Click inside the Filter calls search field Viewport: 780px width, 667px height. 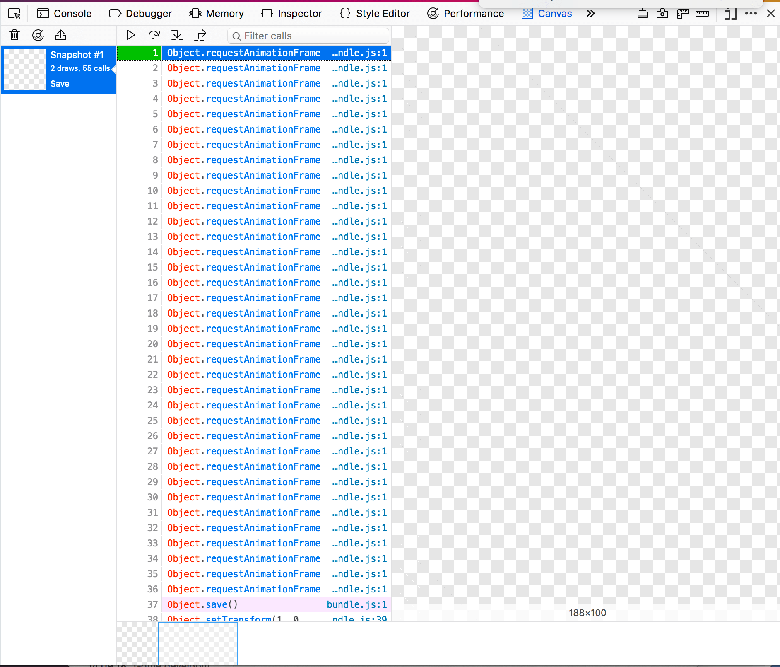coord(308,36)
